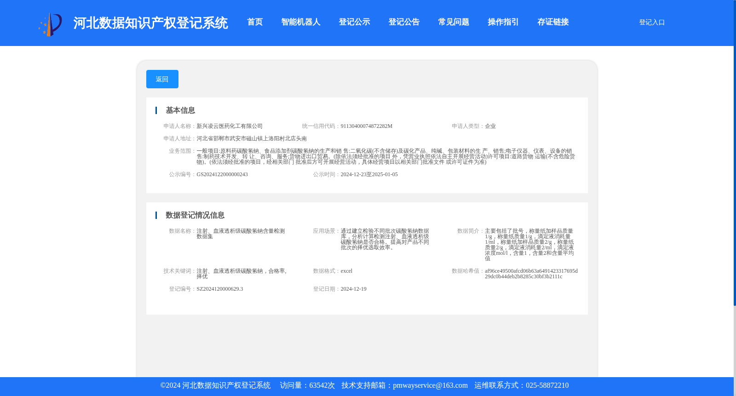Click address 河北省邯郸市武安市磁山镇上洛阳村北店头南

click(252, 138)
